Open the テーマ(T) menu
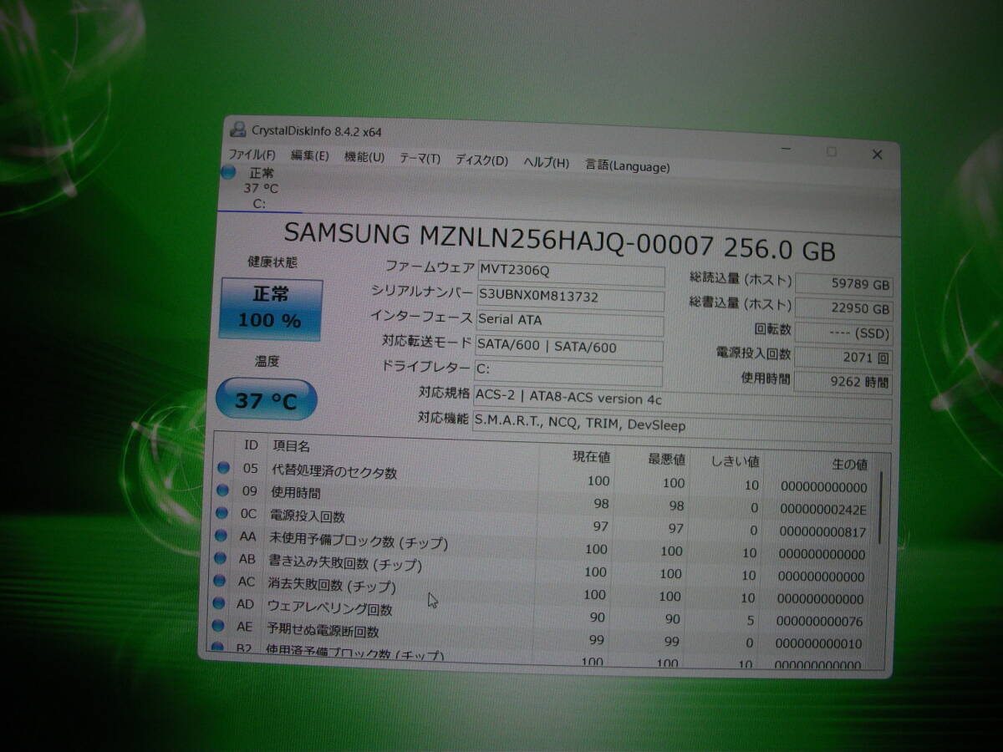 point(420,159)
